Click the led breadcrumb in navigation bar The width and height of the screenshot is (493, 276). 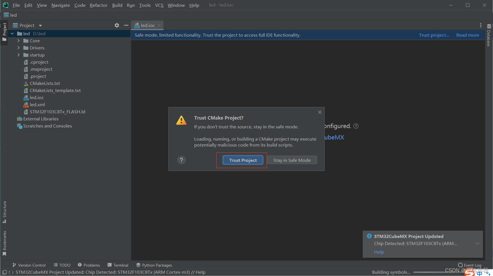(x=10, y=15)
